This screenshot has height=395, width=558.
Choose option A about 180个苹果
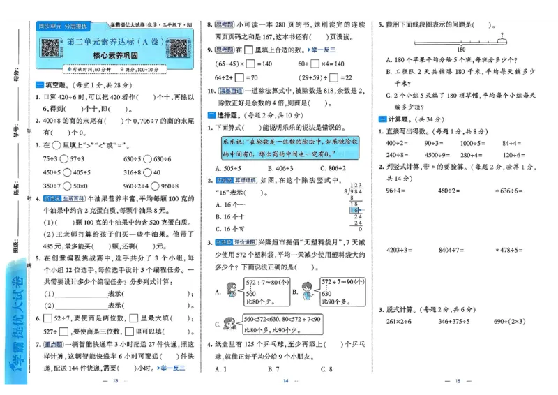(x=452, y=60)
